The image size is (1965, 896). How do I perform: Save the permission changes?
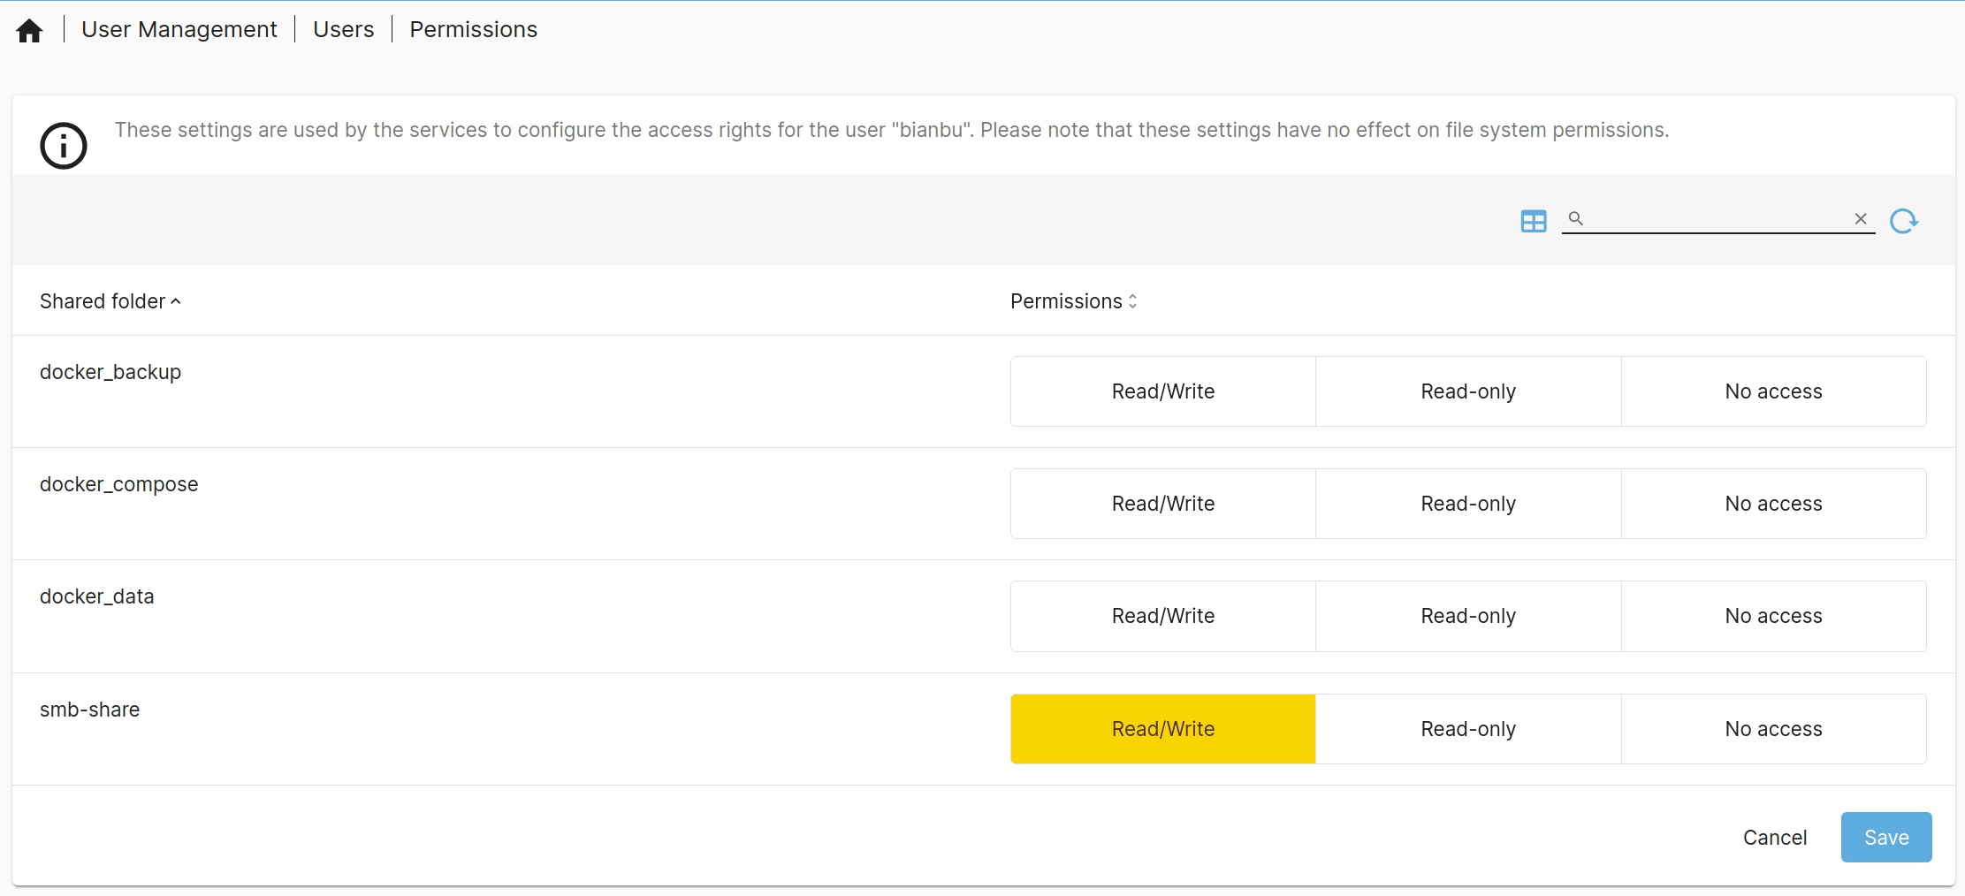(1885, 838)
